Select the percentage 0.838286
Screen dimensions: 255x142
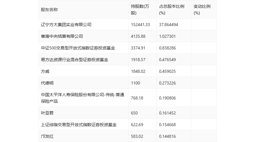pyautogui.click(x=167, y=48)
